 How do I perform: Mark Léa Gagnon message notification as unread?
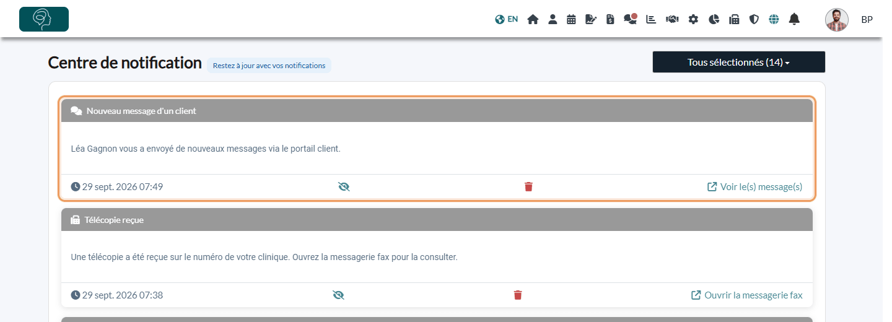(344, 186)
